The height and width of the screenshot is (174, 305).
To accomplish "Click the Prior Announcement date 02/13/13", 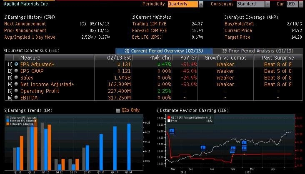I will (x=100, y=30).
